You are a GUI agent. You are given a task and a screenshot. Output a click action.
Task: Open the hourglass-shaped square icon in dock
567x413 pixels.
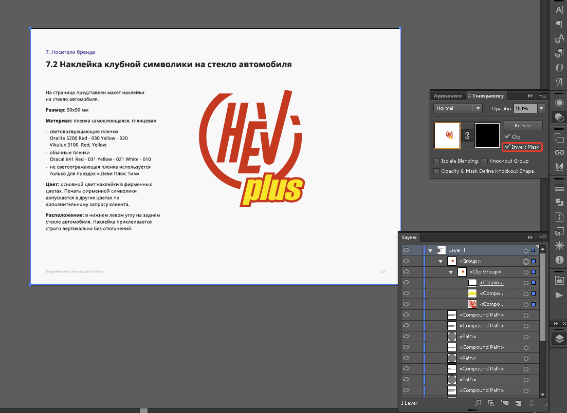[559, 167]
